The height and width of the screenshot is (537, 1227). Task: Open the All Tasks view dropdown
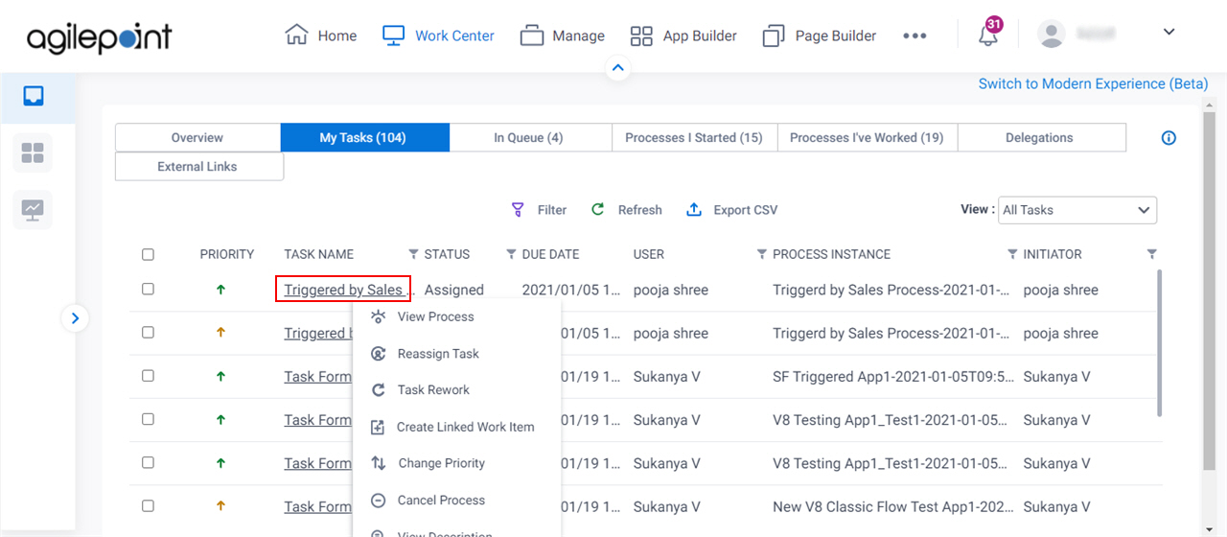(x=1077, y=210)
